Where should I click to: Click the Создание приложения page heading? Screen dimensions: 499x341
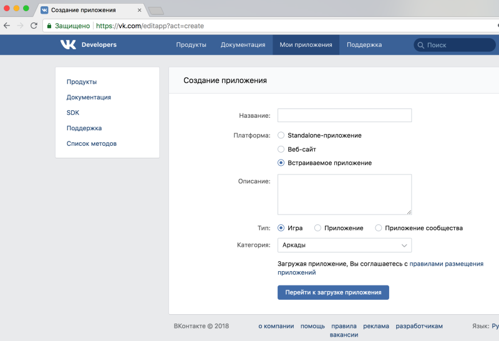pos(225,80)
